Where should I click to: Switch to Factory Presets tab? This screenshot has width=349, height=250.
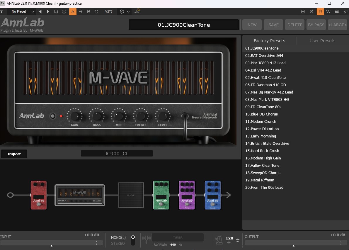point(269,41)
